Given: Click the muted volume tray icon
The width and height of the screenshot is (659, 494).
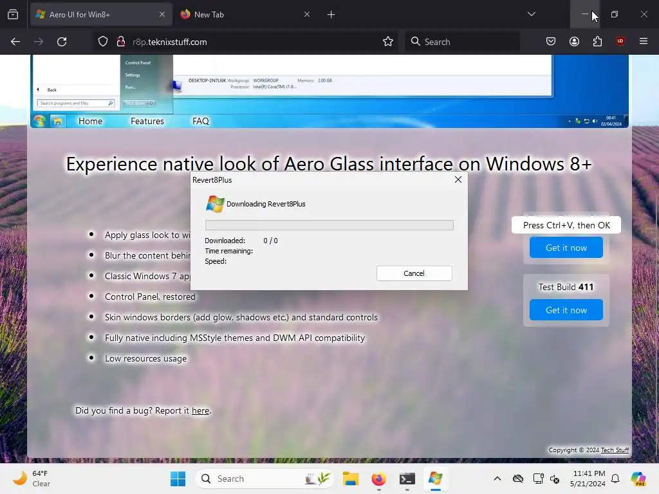Looking at the screenshot, I should (555, 479).
